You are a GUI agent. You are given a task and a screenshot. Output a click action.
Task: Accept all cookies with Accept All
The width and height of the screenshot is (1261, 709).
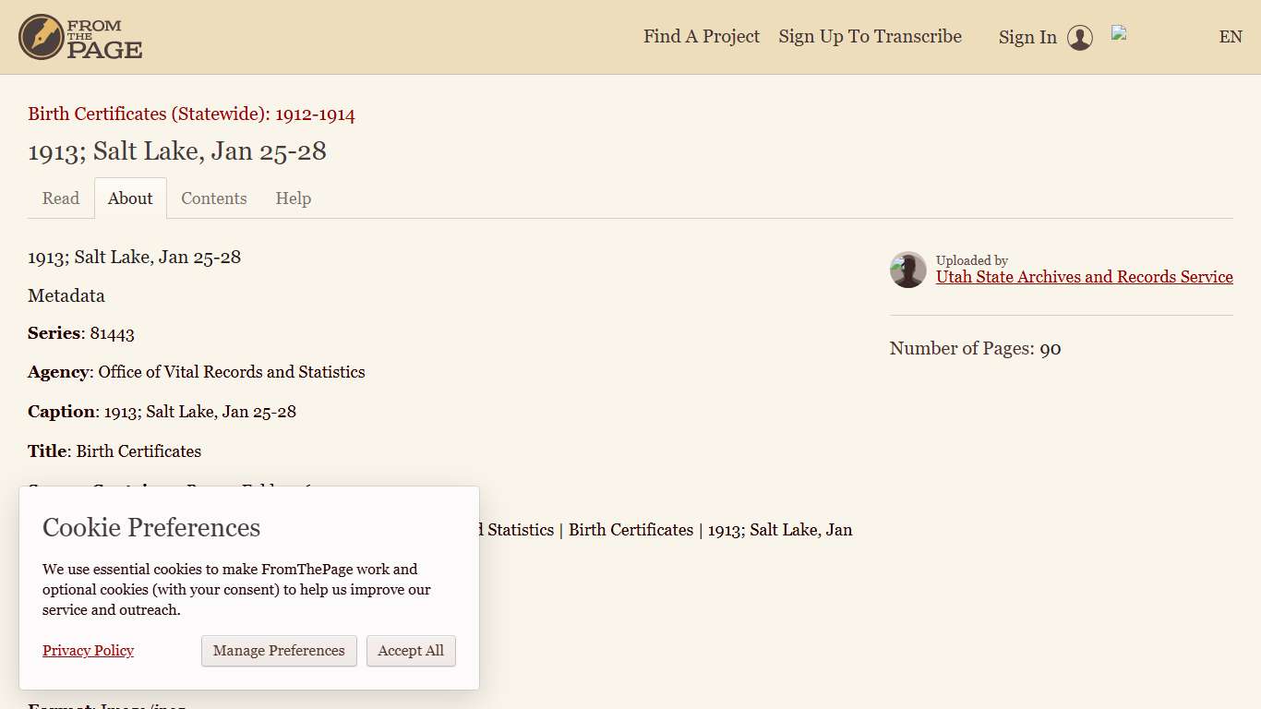coord(411,651)
